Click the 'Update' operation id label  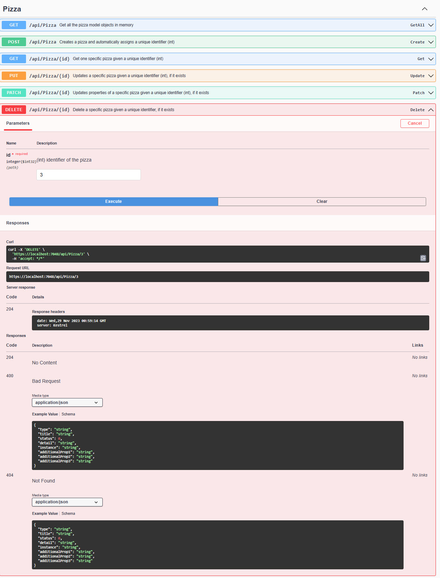coord(417,76)
